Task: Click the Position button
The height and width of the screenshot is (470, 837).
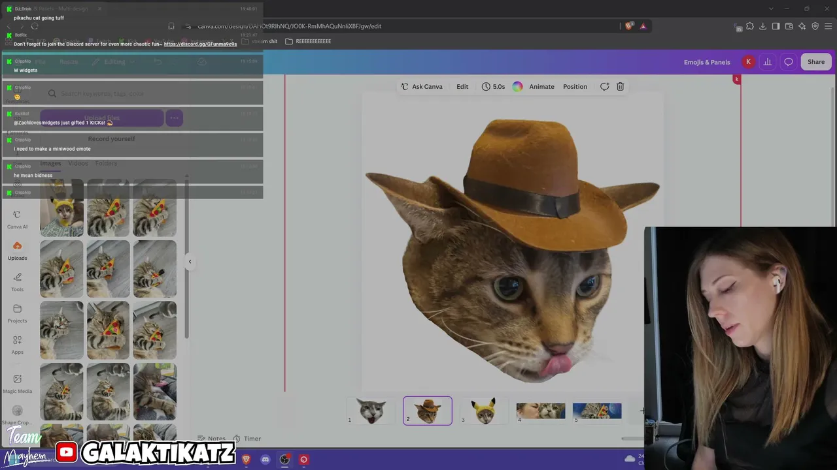Action: coord(575,86)
